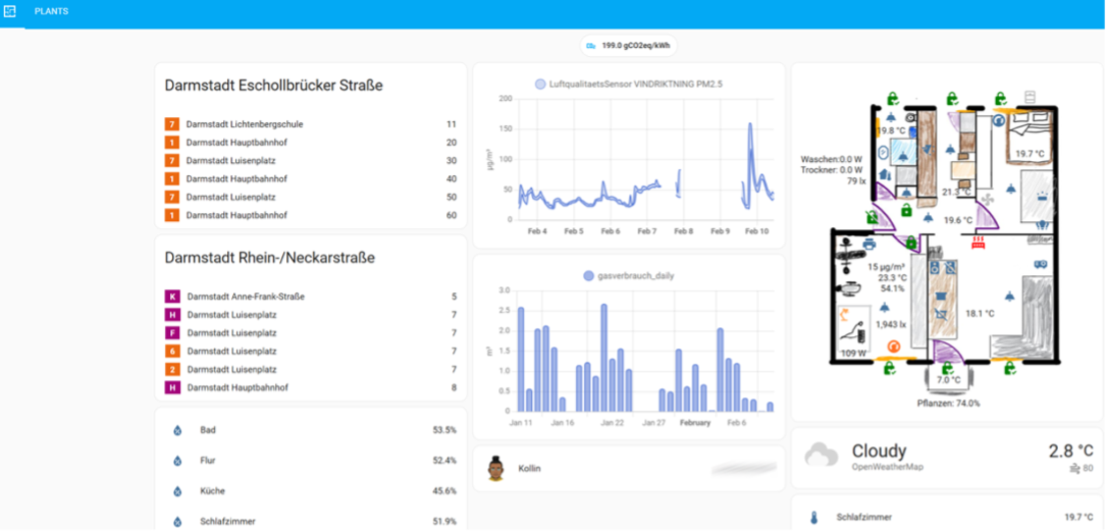The width and height of the screenshot is (1108, 532).
Task: Click the water drop icon beside Flur
Action: [177, 461]
